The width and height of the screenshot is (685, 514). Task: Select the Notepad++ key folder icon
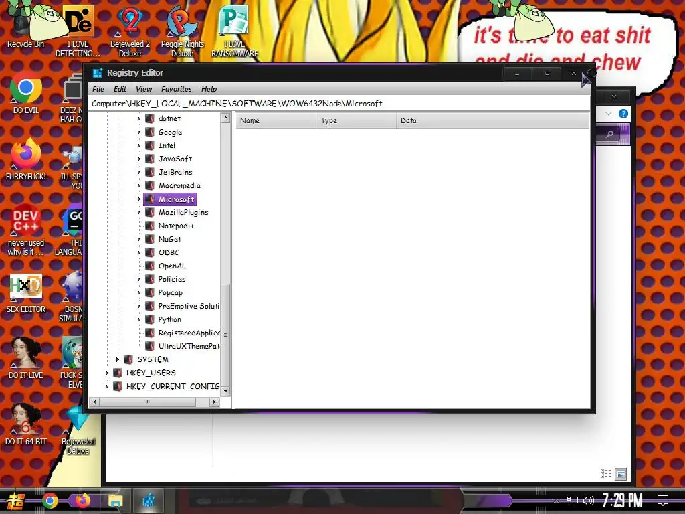[x=150, y=226]
